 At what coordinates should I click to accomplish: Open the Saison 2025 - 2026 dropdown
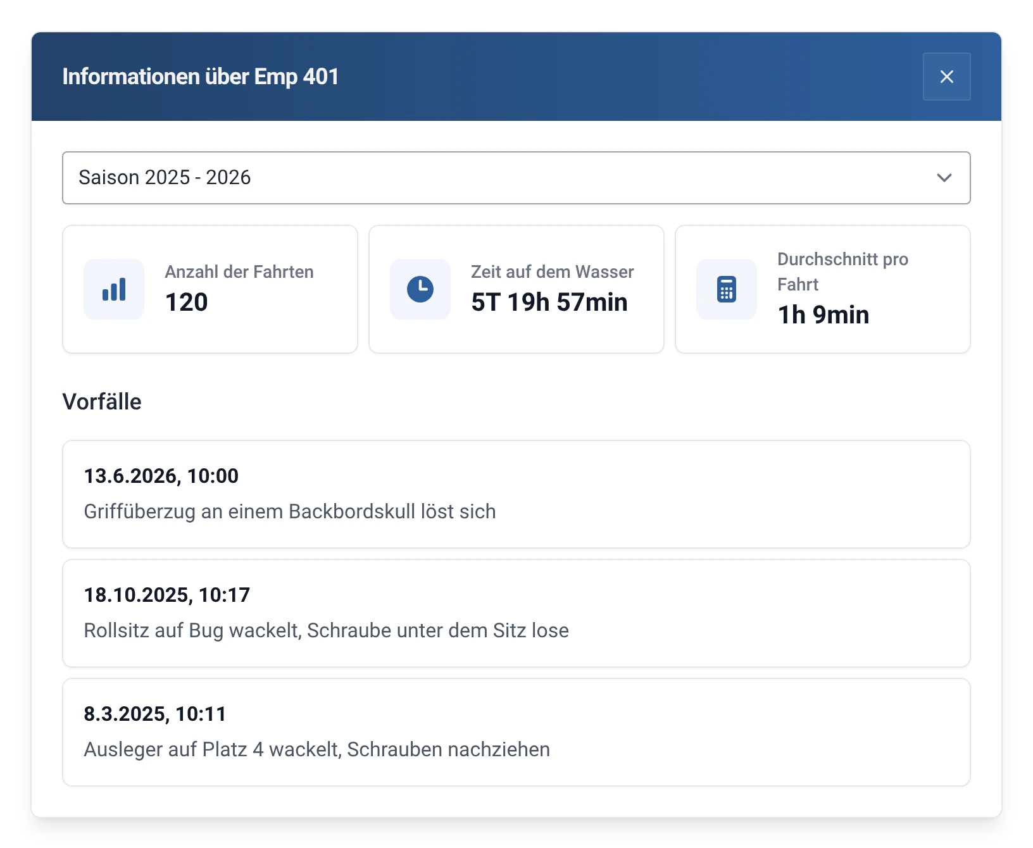click(516, 178)
